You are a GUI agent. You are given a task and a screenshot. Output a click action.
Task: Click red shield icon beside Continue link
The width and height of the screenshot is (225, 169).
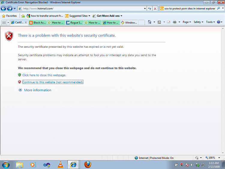(x=20, y=82)
